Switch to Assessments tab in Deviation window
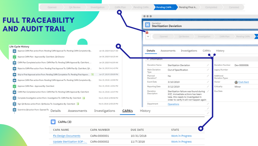Image resolution: width=258 pixels, height=146 pixels. pyautogui.click(x=168, y=51)
